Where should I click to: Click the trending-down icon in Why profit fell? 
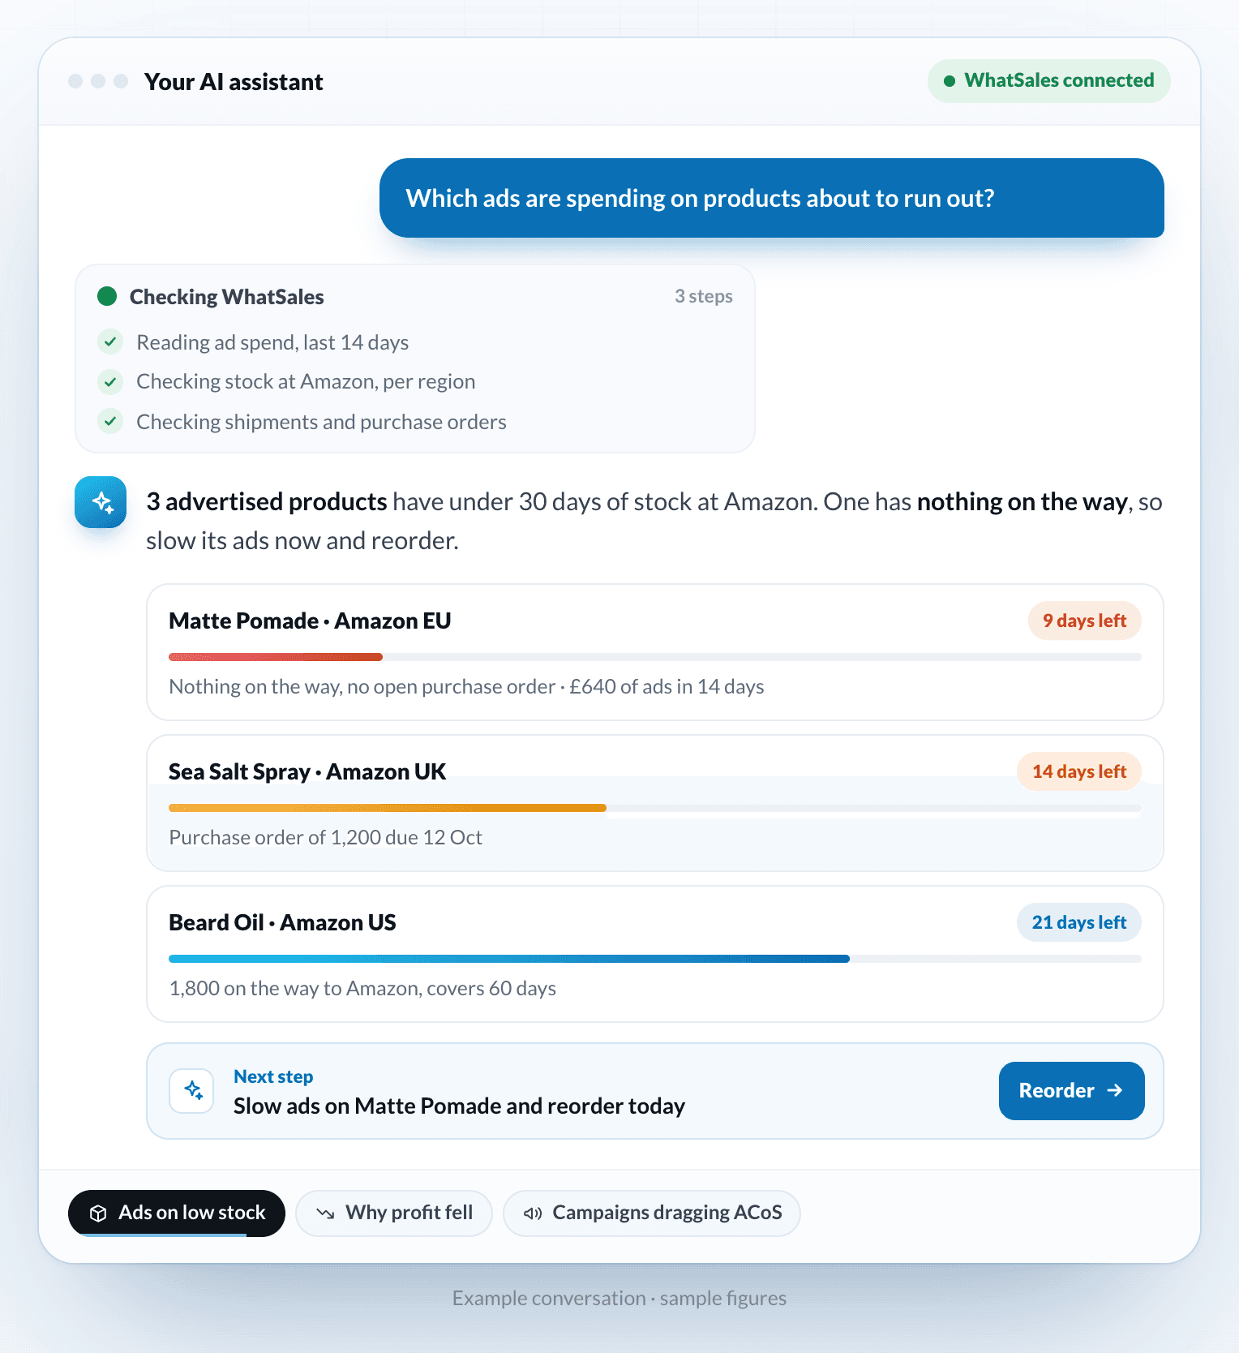325,1213
